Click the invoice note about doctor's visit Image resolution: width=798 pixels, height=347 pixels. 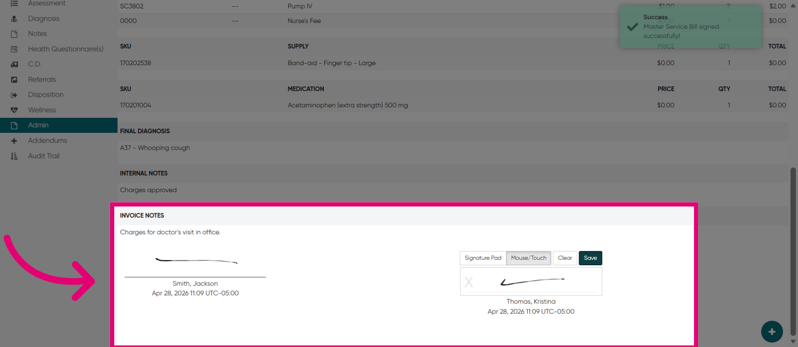(x=170, y=232)
